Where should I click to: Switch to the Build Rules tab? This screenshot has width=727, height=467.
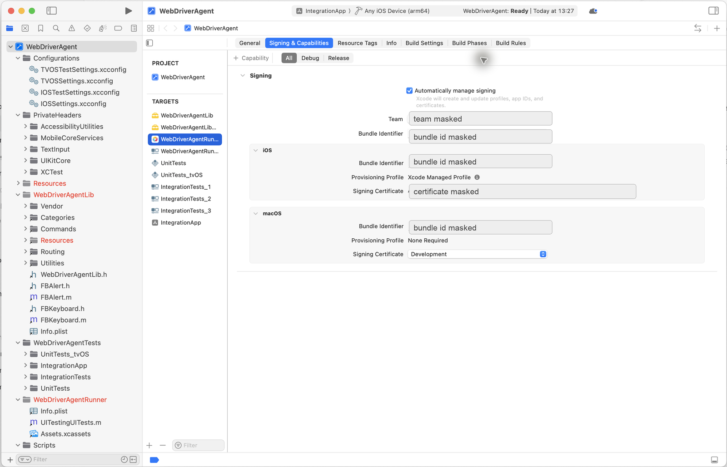(x=511, y=43)
